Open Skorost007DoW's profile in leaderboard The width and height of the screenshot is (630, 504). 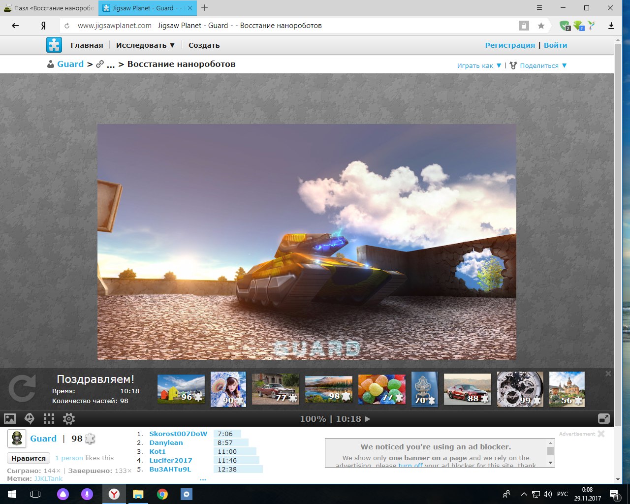point(178,434)
